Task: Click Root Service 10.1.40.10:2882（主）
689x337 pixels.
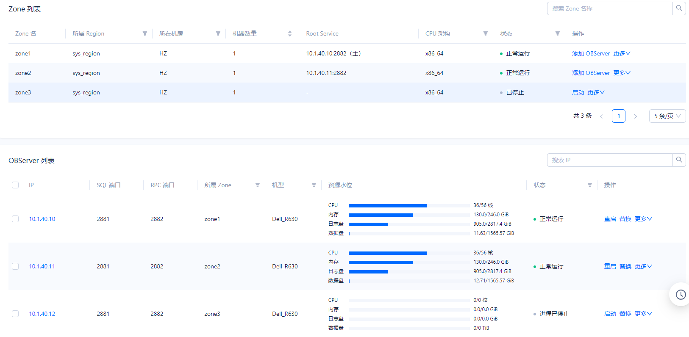Action: pos(333,53)
